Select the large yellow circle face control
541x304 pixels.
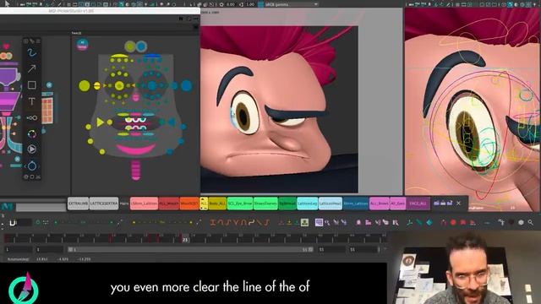[x=85, y=85]
